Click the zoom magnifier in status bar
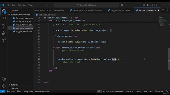This screenshot has height=95, width=170. pos(99,92)
